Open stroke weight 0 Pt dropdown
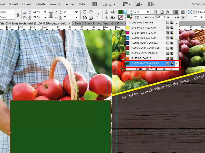 148,12
